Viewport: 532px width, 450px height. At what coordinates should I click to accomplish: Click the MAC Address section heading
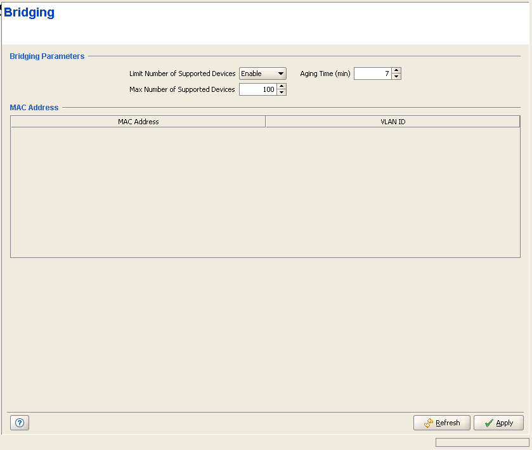tap(34, 108)
